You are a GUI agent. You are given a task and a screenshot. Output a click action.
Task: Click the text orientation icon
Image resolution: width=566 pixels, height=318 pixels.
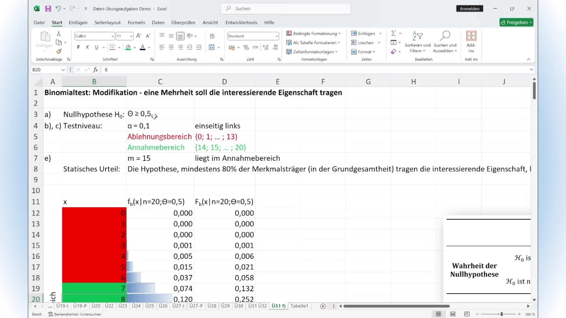pos(190,36)
